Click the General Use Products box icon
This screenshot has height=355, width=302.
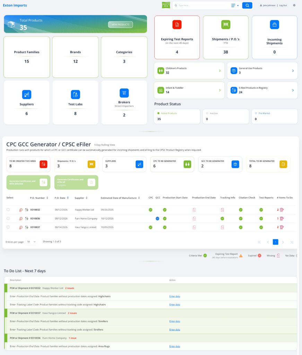[x=234, y=71]
